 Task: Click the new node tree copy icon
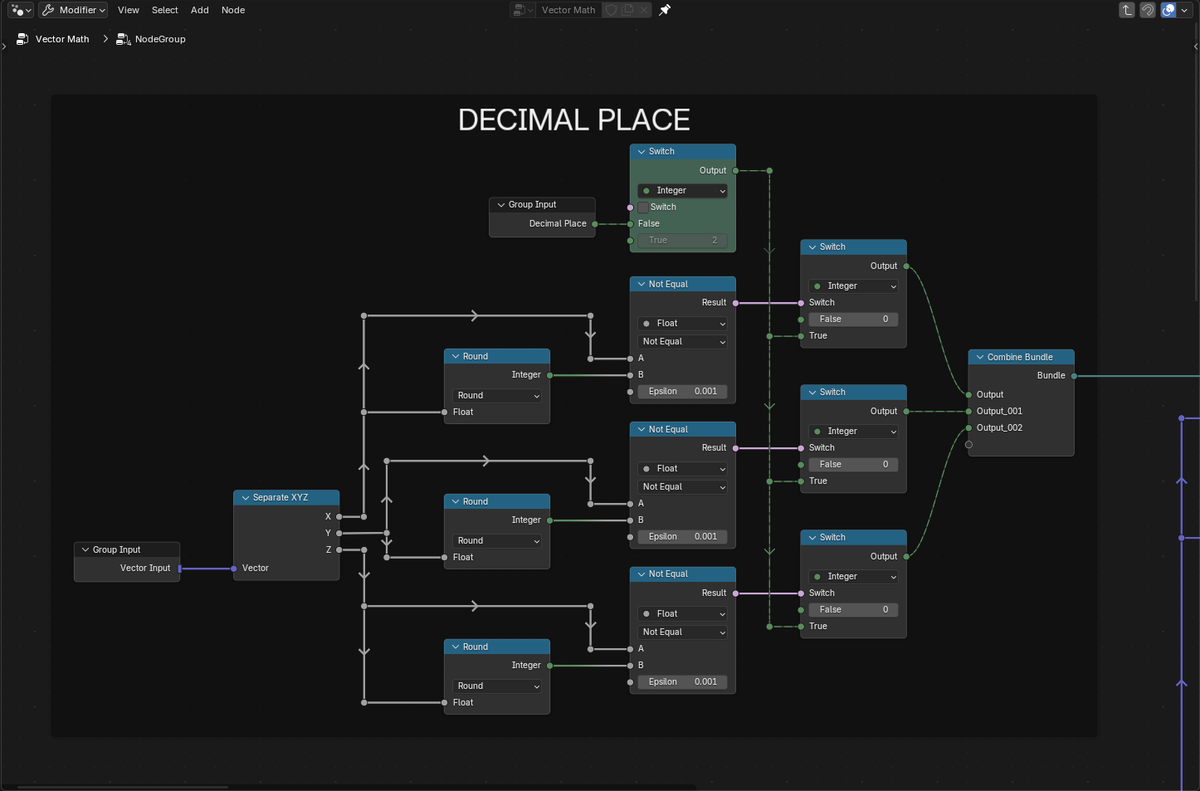pyautogui.click(x=628, y=10)
